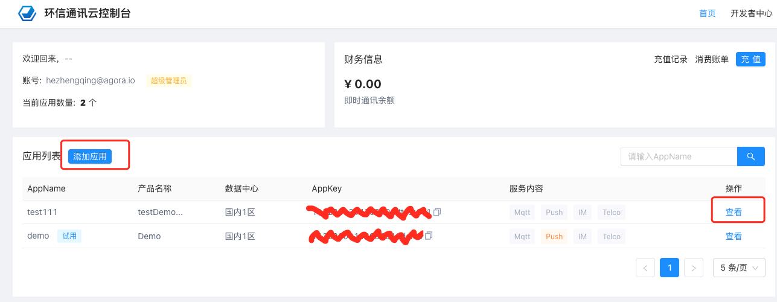Copy the demo AppKey with copy icon
The height and width of the screenshot is (302, 777).
429,236
